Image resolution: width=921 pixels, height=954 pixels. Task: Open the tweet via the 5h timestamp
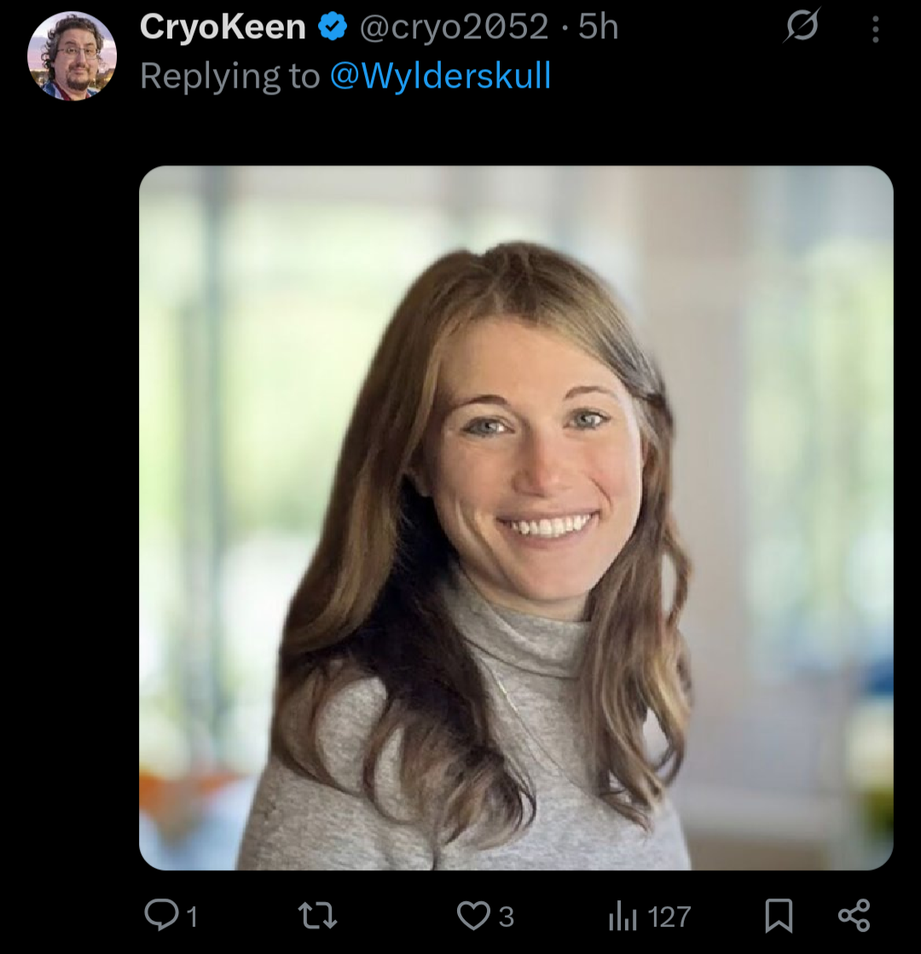pos(598,28)
